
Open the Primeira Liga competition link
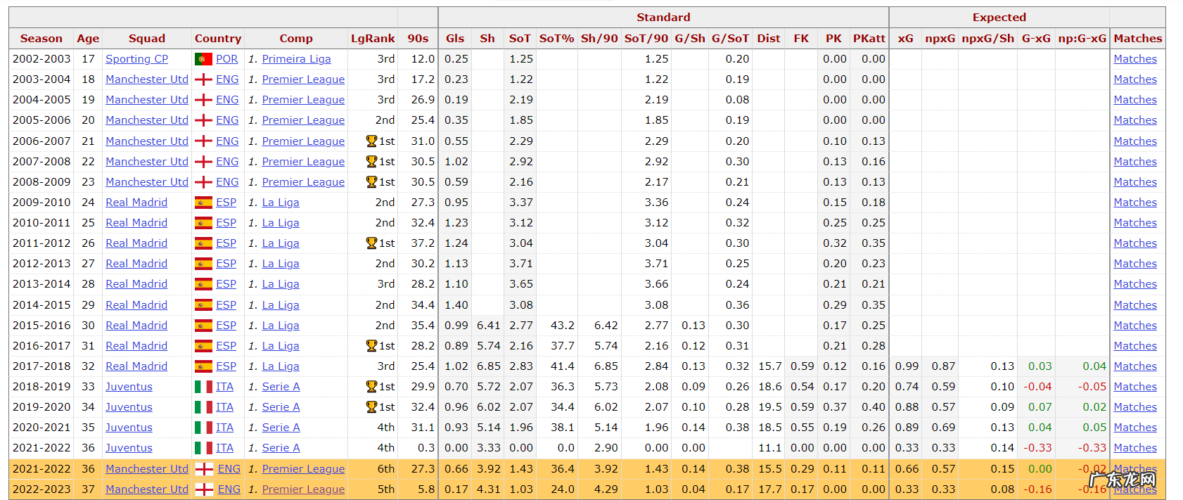coord(296,59)
